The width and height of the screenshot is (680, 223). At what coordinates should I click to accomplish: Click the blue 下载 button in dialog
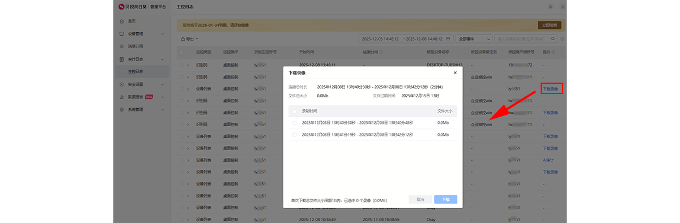pos(445,200)
